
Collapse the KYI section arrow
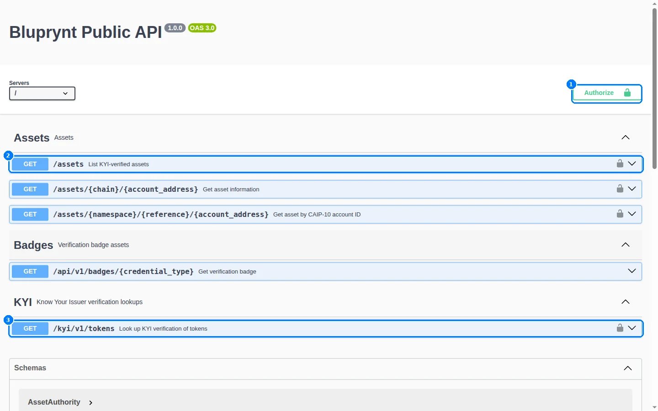coord(626,302)
